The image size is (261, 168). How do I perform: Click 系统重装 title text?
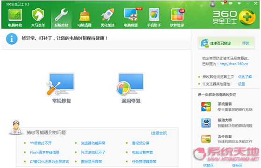click(225, 104)
